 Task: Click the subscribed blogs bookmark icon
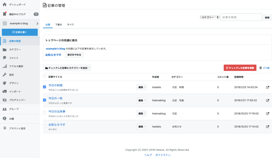click(5, 14)
